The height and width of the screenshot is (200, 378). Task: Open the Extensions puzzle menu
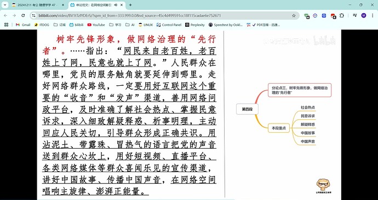pyautogui.click(x=342, y=16)
